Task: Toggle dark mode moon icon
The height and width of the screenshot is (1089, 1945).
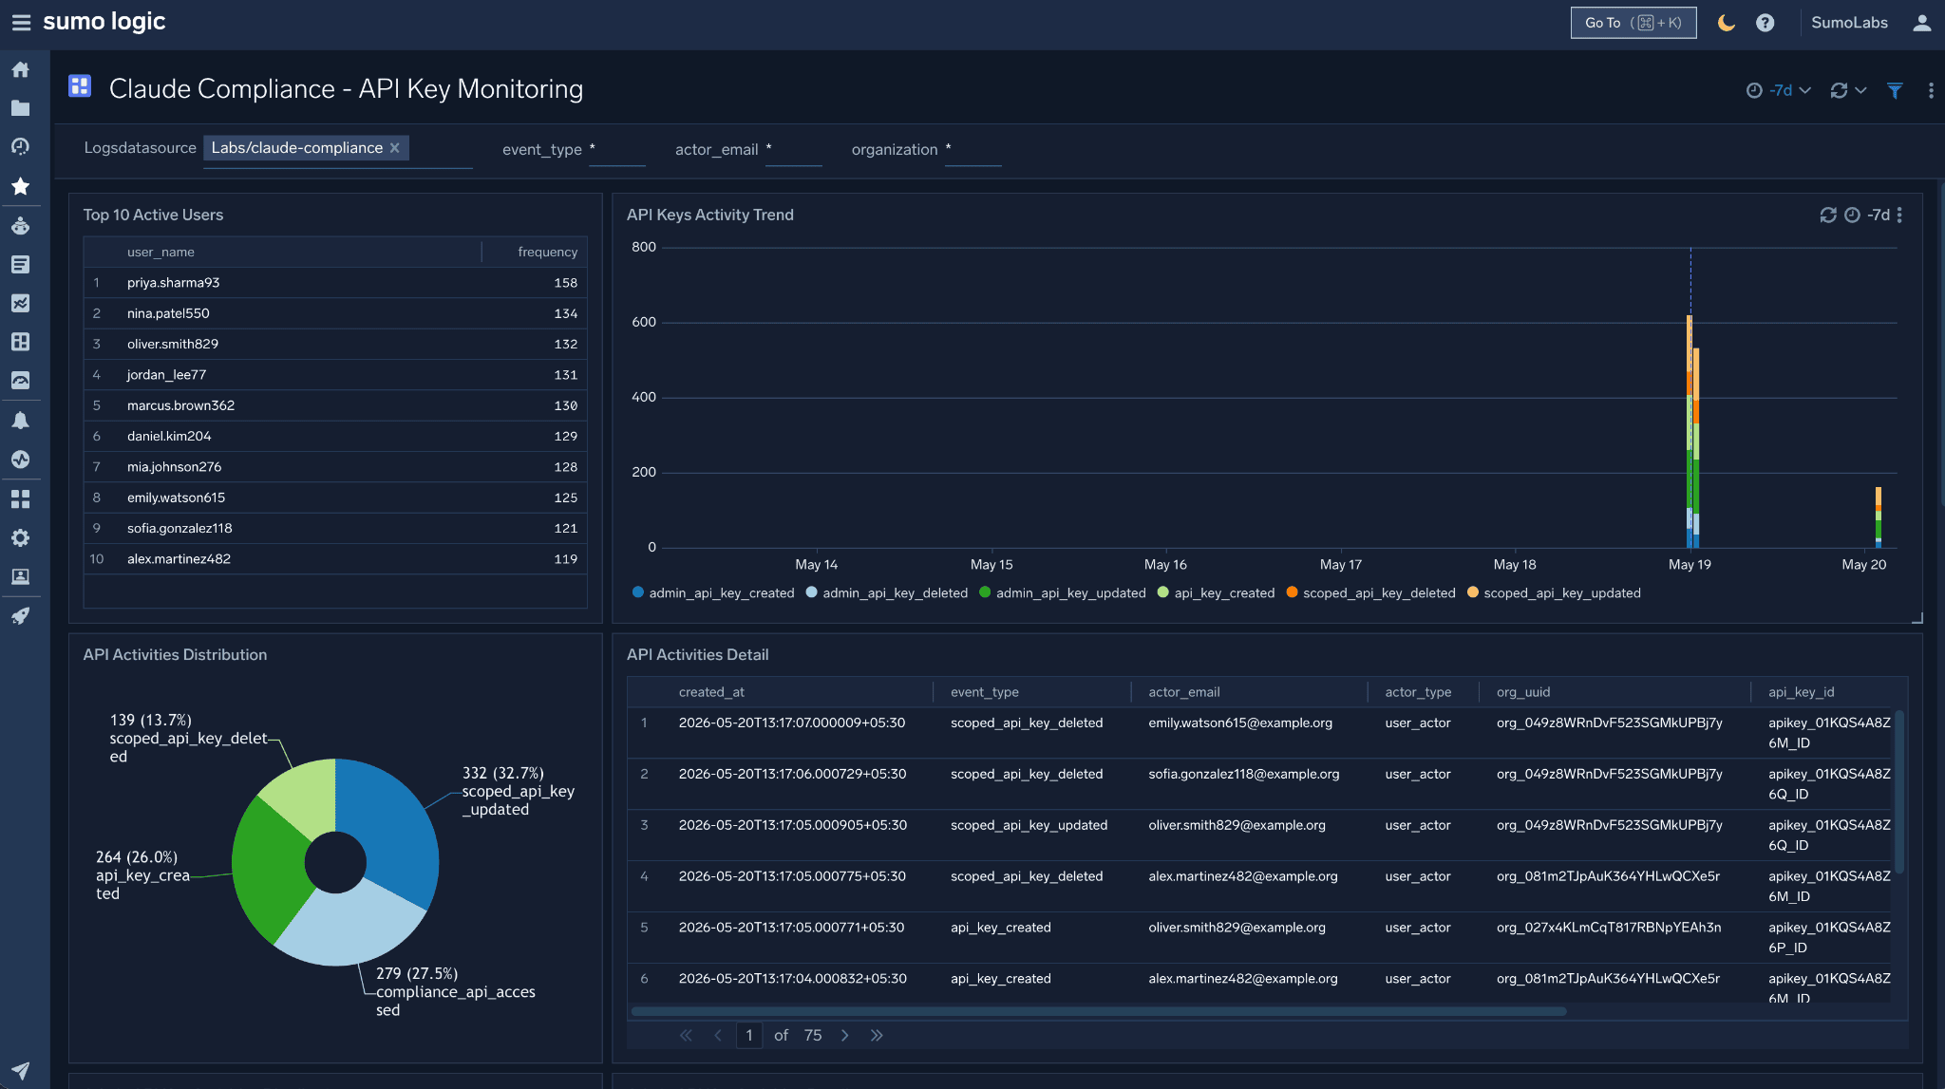Action: tap(1727, 23)
